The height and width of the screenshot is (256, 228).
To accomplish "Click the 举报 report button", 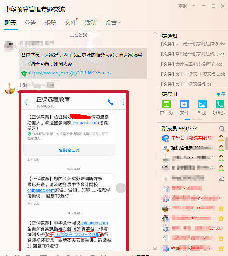I will 183,6.
